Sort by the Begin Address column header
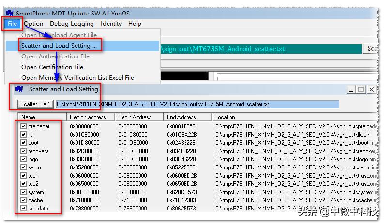Screen dimensions: 385x223 click(135, 117)
